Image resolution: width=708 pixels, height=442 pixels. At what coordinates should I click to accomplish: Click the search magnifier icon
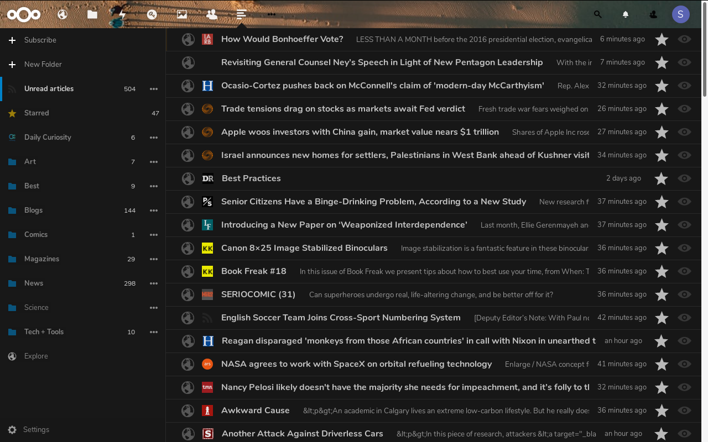point(597,14)
